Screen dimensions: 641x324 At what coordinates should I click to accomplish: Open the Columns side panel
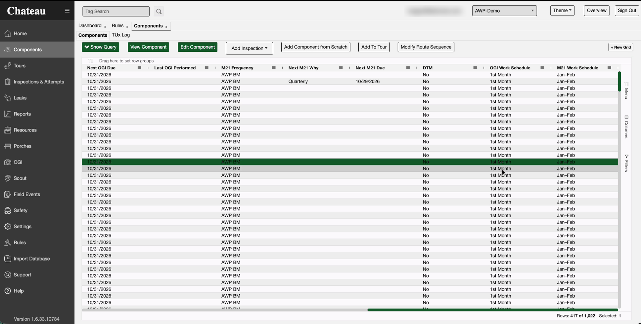pyautogui.click(x=626, y=126)
